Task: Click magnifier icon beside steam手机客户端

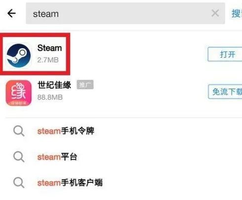Action: tap(19, 183)
